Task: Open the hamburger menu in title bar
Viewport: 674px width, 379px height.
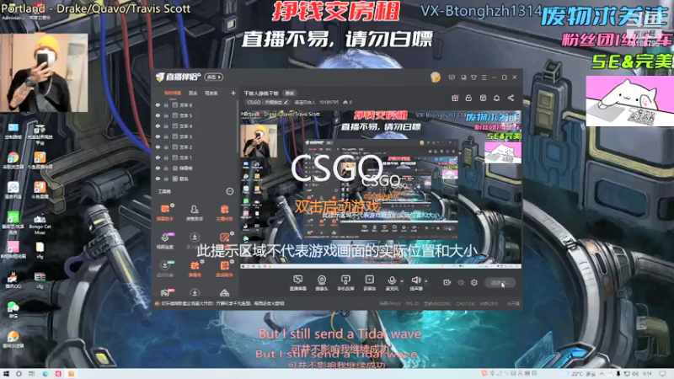Action: (x=484, y=77)
